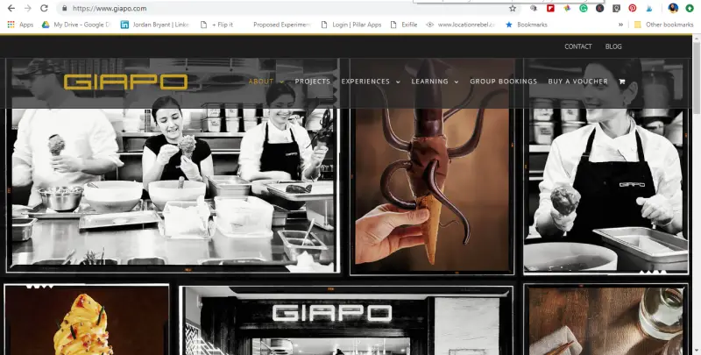Open the BUY A VOUCHER menu item

point(578,82)
